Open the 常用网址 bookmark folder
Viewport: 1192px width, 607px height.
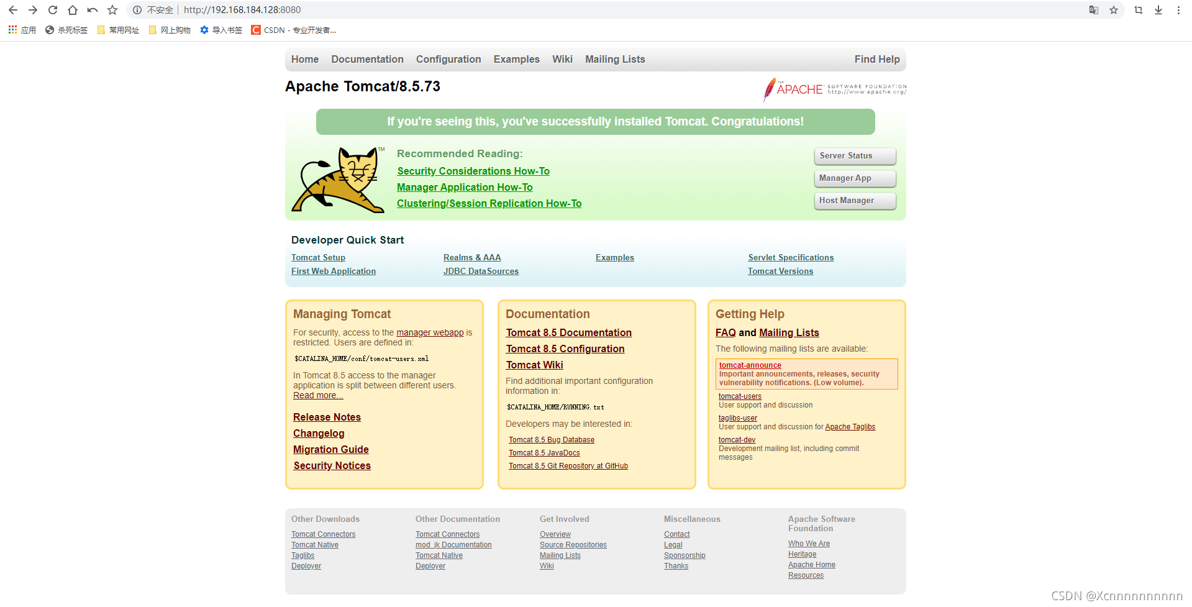(118, 30)
